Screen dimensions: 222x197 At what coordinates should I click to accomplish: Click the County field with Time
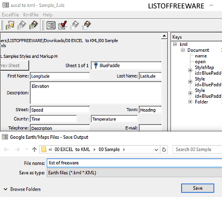pyautogui.click(x=53, y=119)
